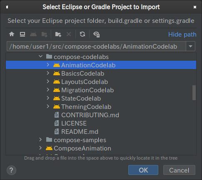Click the delete X toolbar icon
This screenshot has width=202, height=180.
[69, 34]
